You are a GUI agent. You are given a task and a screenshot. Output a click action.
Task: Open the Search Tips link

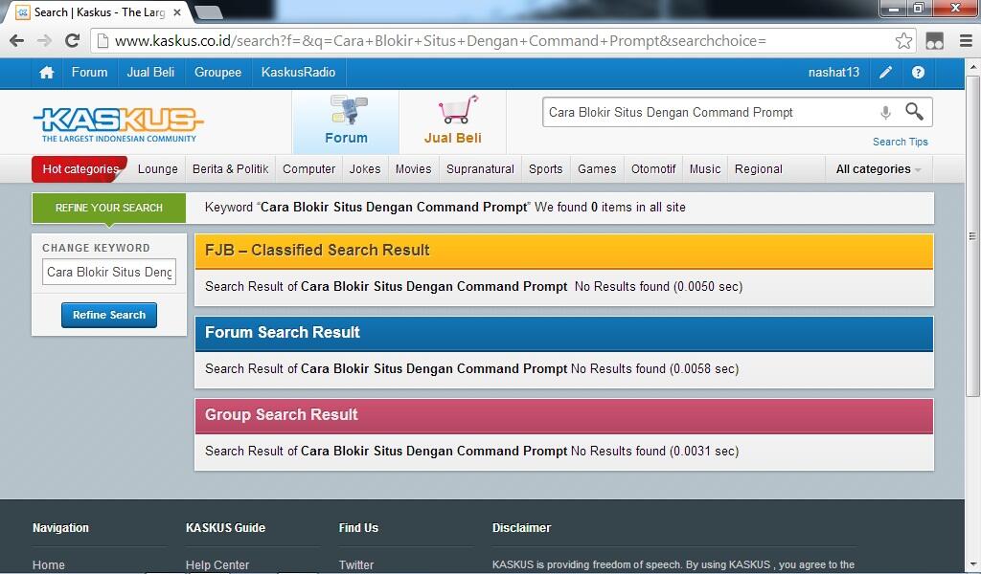[x=901, y=142]
